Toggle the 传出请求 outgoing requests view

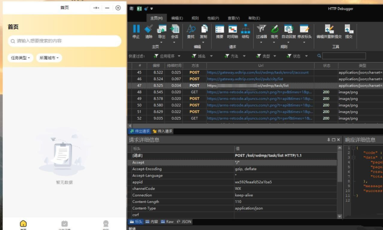pyautogui.click(x=140, y=131)
